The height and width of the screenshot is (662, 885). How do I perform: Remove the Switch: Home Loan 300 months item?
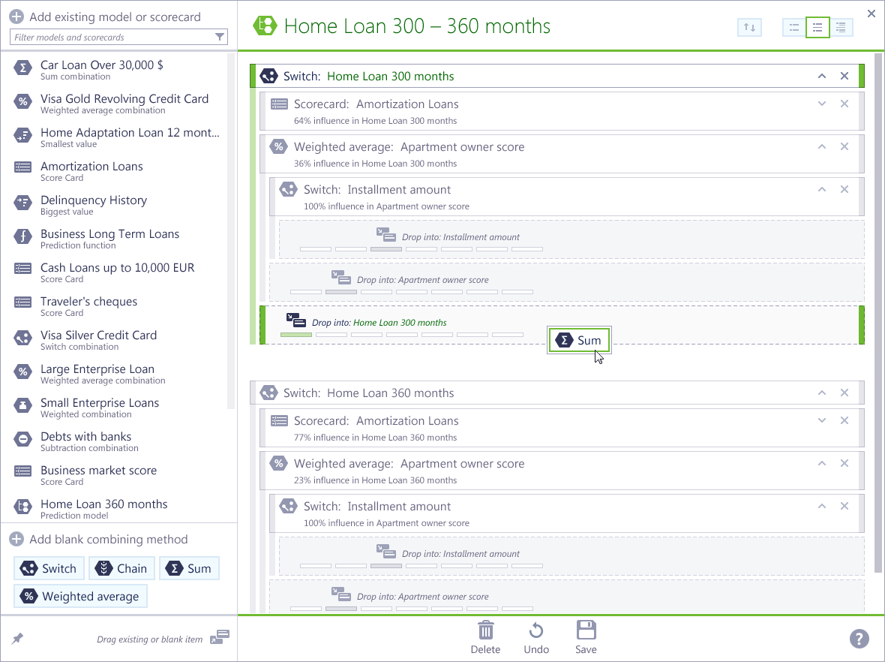pyautogui.click(x=844, y=77)
